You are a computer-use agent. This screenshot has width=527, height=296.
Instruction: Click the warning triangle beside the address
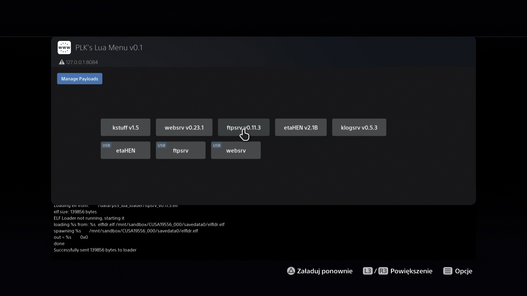click(62, 62)
